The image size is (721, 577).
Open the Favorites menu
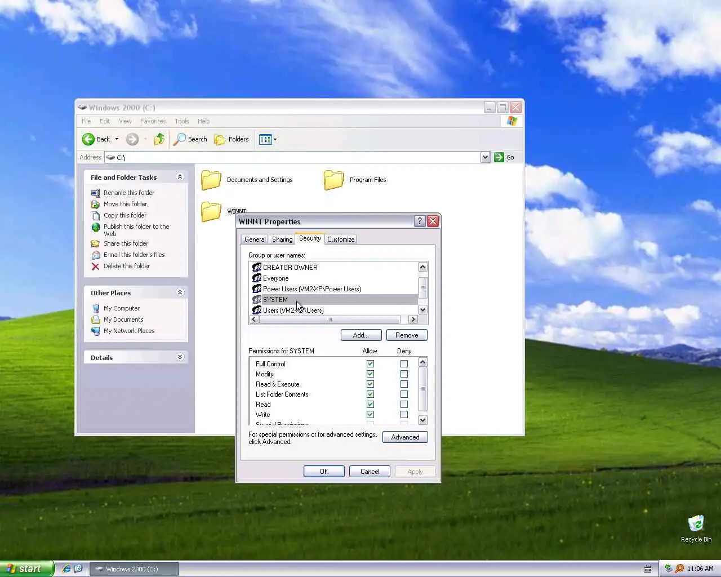(153, 121)
